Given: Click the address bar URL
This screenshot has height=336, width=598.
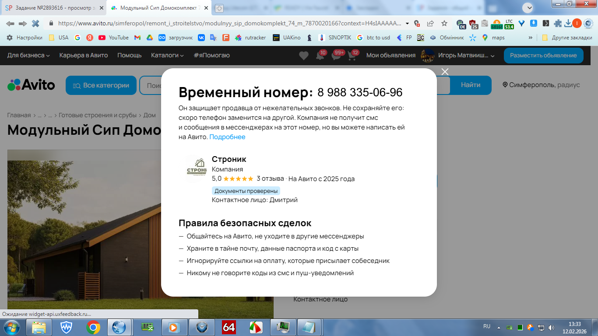Looking at the screenshot, I should [x=229, y=24].
